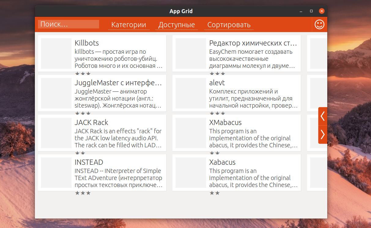The width and height of the screenshot is (371, 228).
Task: Click the JACK Rack star rating
Action: (x=80, y=153)
